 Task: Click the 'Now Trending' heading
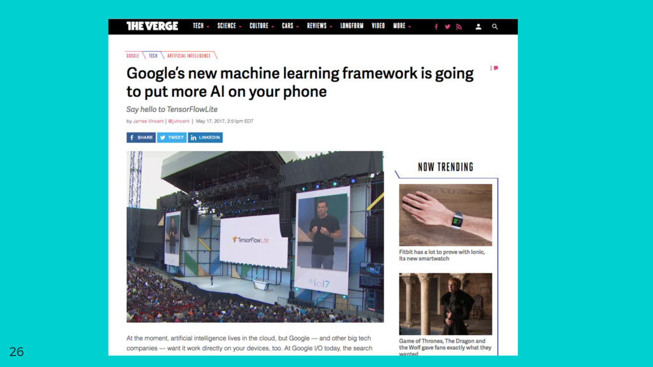coord(446,167)
